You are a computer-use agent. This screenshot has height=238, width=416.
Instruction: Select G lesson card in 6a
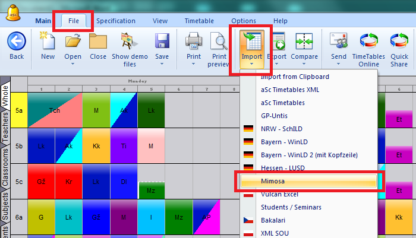tap(41, 217)
